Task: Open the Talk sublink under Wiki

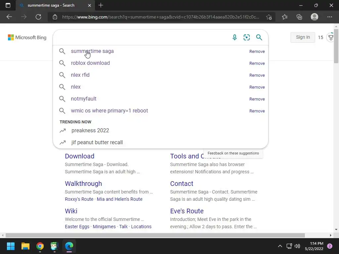Action: coord(123,227)
